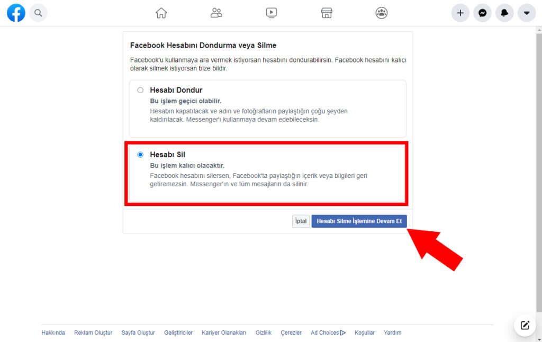This screenshot has height=342, width=542.
Task: Open the Watch video icon
Action: [x=272, y=13]
